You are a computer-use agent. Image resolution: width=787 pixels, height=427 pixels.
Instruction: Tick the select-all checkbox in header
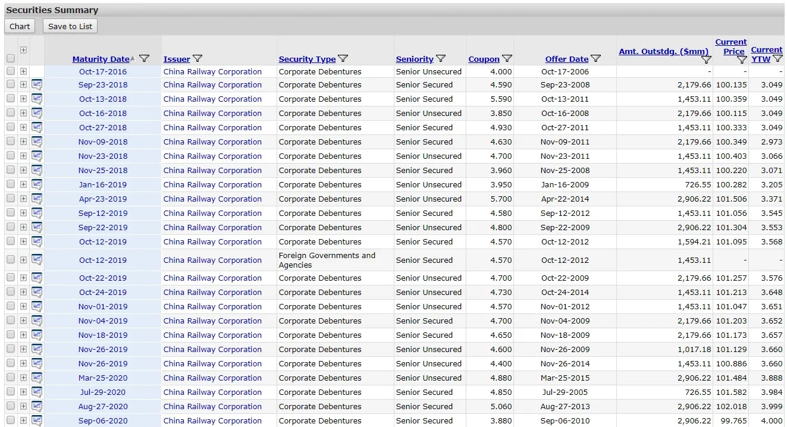click(x=11, y=58)
